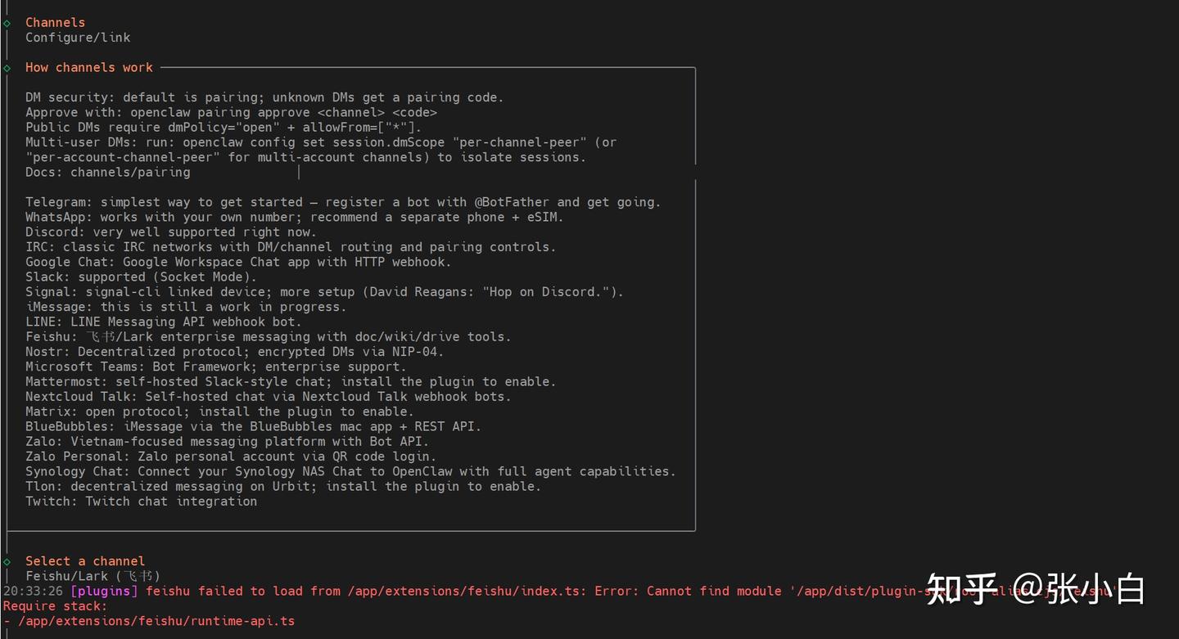Screen dimensions: 1179x639
Task: Click the 知乎 watermark logo
Action: tap(962, 589)
